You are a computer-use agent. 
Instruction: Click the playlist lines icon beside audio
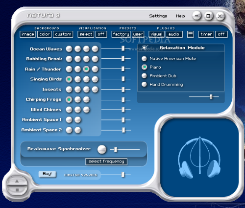tap(191, 34)
